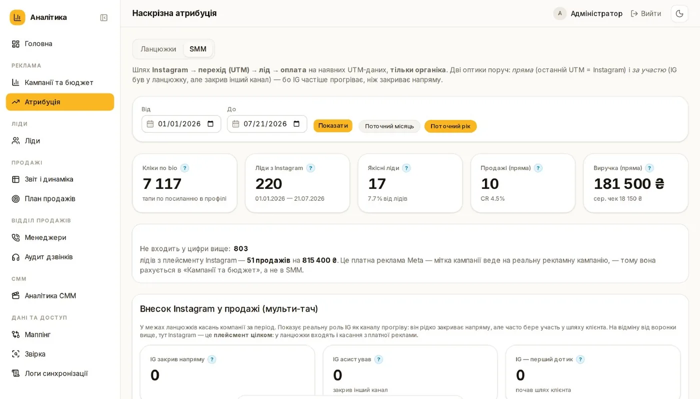Click help icon beside Виручка (пряма)
The image size is (700, 399).
(x=649, y=168)
